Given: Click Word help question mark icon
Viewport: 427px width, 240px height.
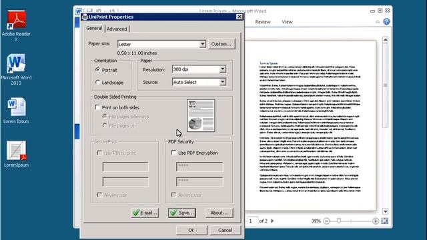Looking at the screenshot, I should (386, 21).
